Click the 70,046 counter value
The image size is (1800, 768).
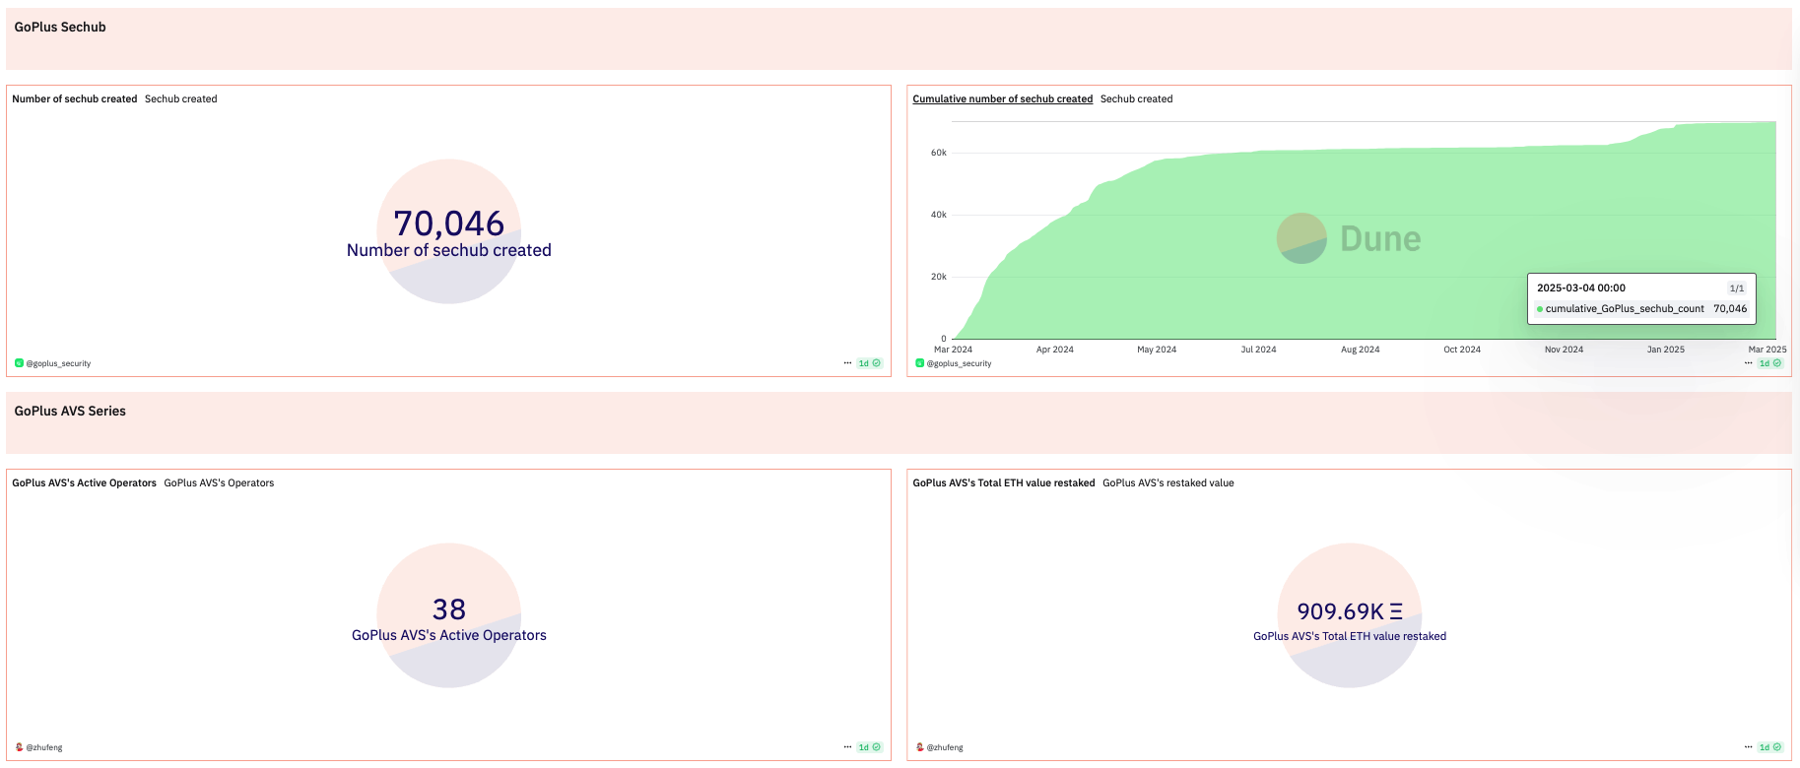449,224
